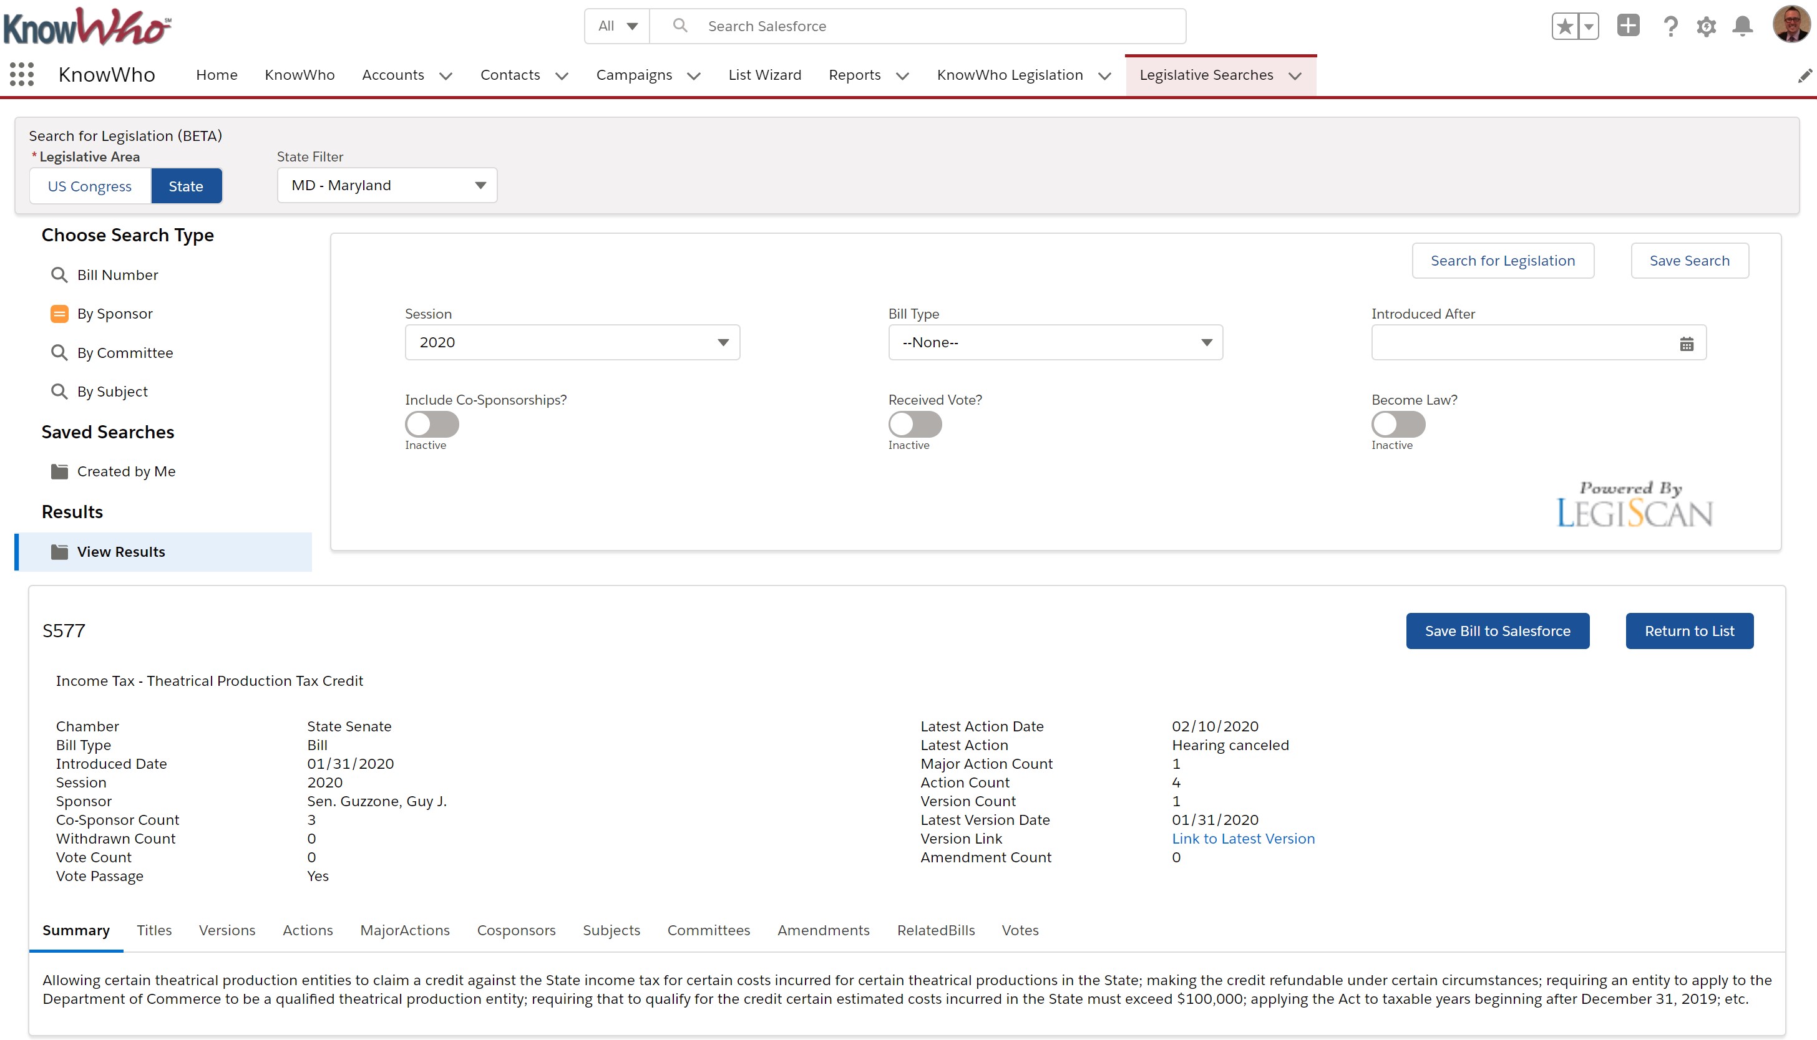This screenshot has height=1040, width=1817.
Task: Turn on the Become Law toggle
Action: [x=1398, y=424]
